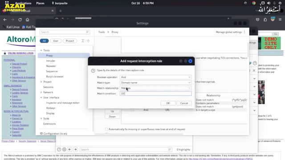Open the three-dot menu beside Manage global settings
285x160 pixels.
pos(244,32)
